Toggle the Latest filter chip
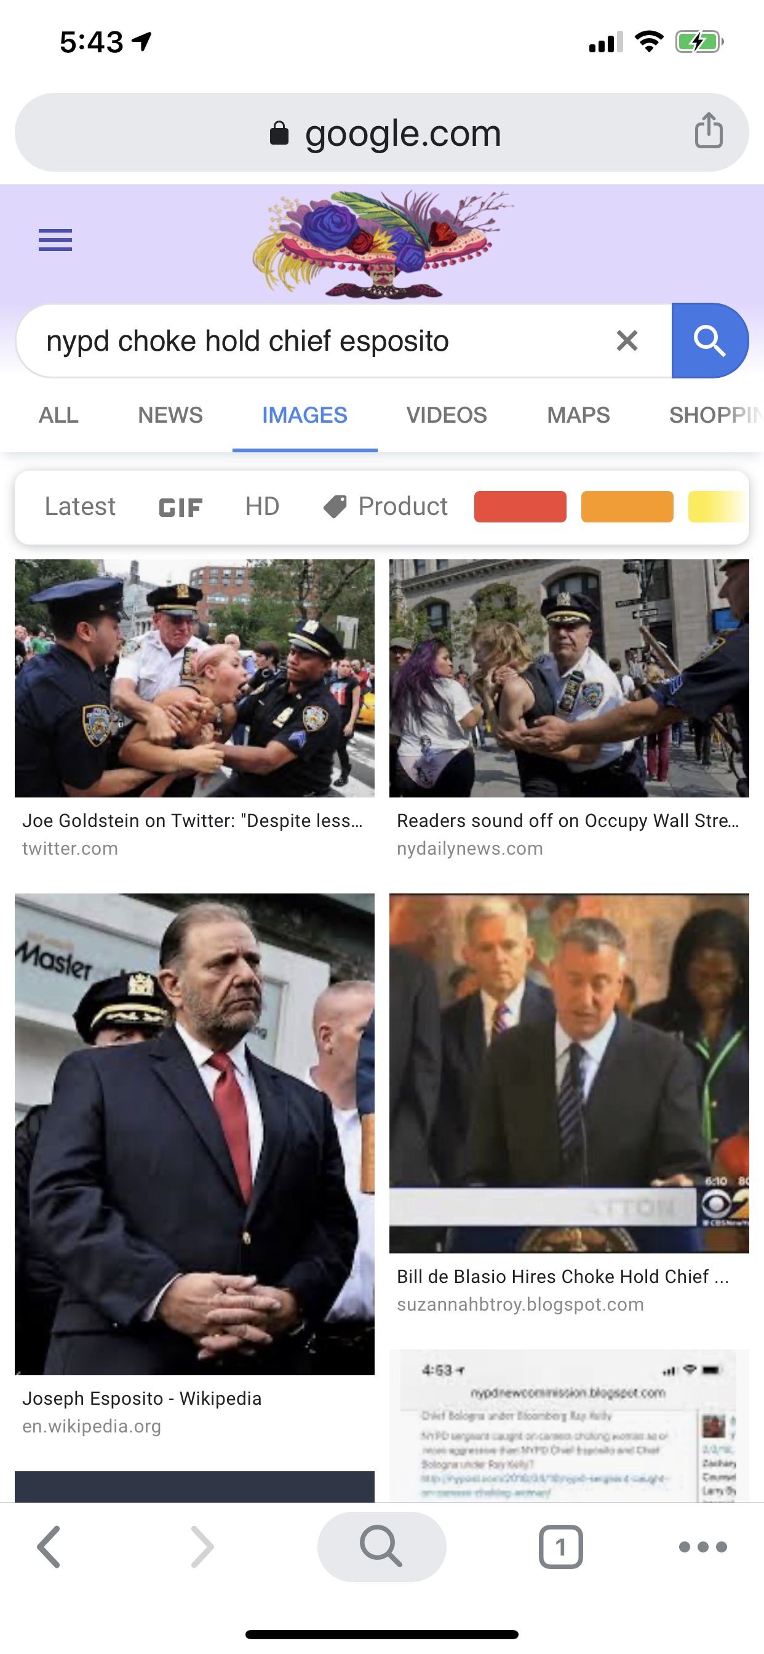 79,506
